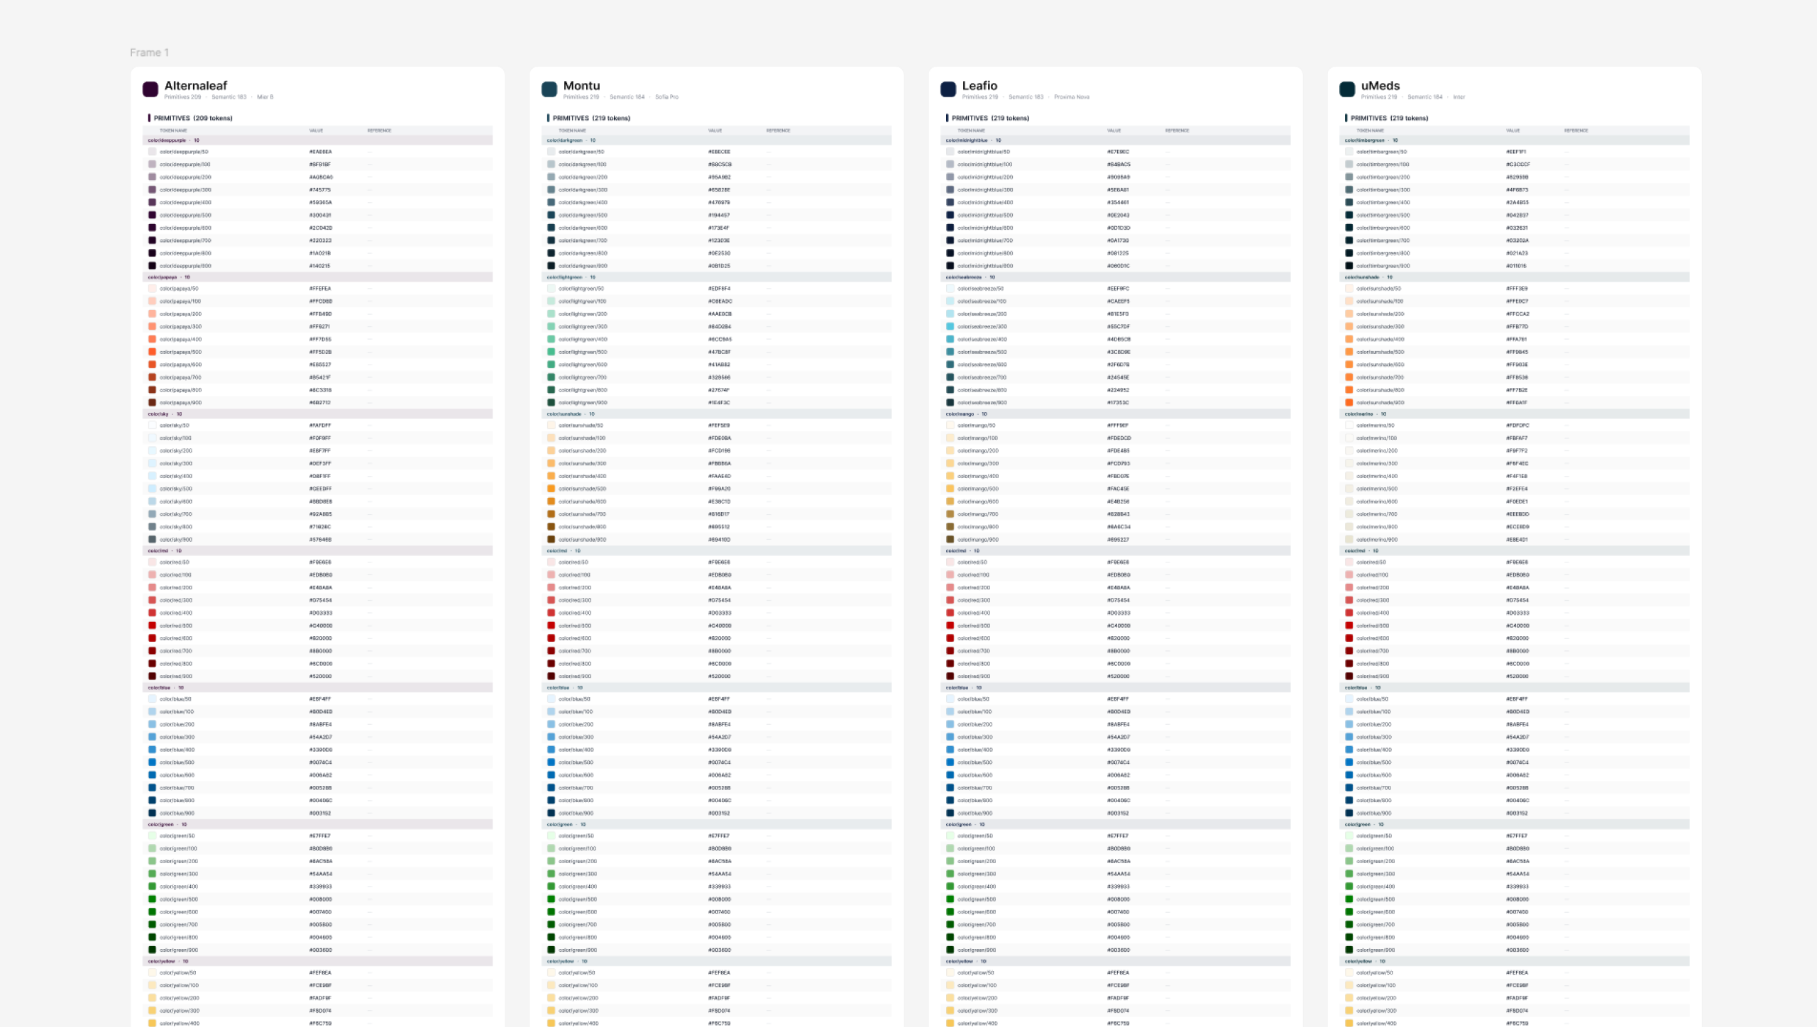Pick the color/lightgreen/500 swatch in Montu
This screenshot has height=1027, width=1817.
551,352
